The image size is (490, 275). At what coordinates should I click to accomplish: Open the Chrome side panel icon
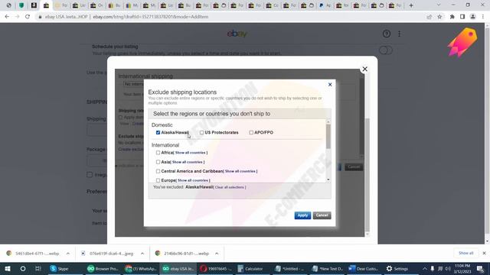462,17
